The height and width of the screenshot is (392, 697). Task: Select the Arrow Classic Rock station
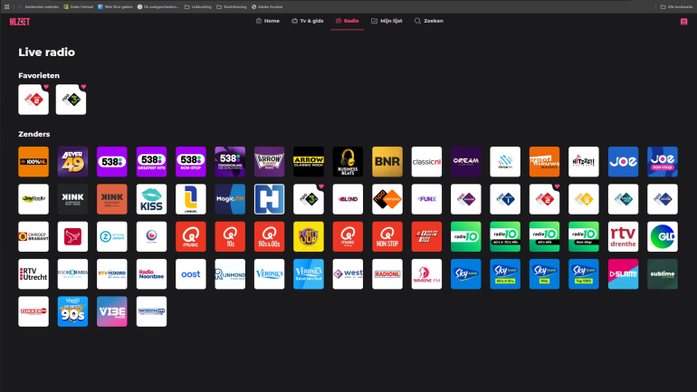point(309,161)
